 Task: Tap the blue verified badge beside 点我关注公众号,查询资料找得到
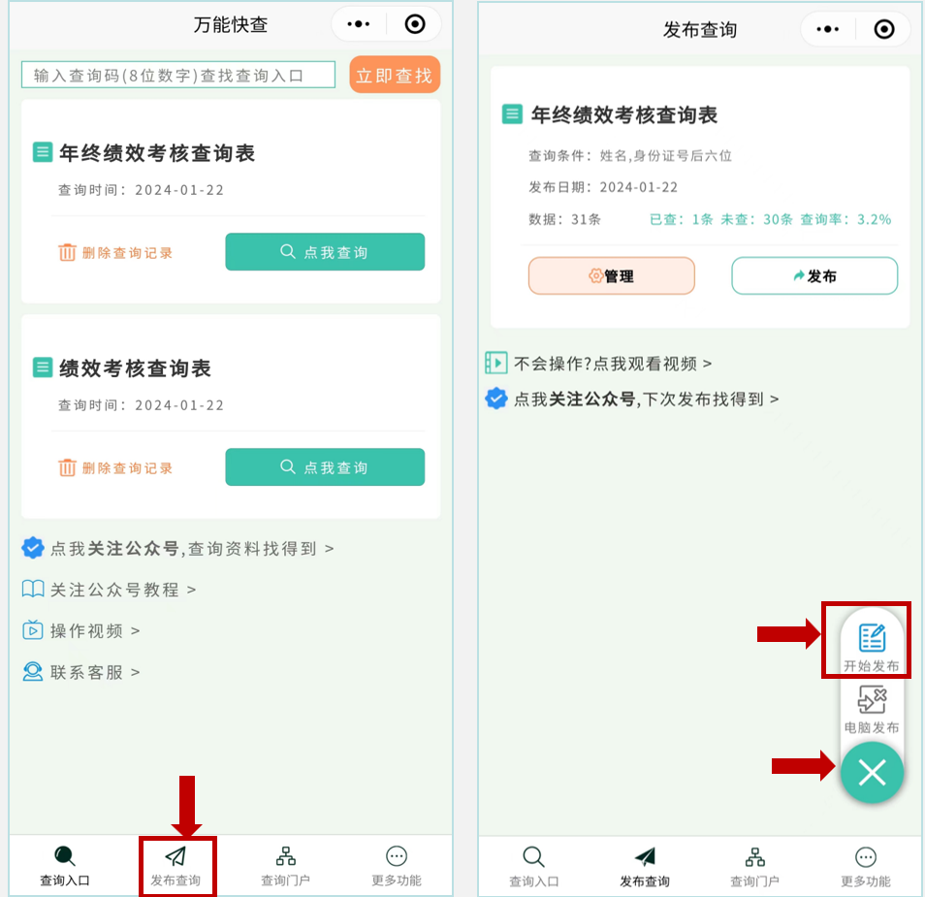[33, 548]
